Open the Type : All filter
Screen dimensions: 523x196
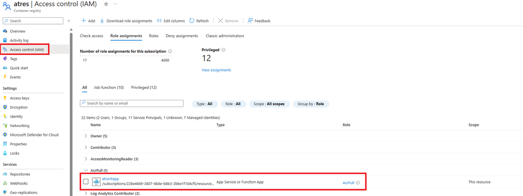point(205,104)
